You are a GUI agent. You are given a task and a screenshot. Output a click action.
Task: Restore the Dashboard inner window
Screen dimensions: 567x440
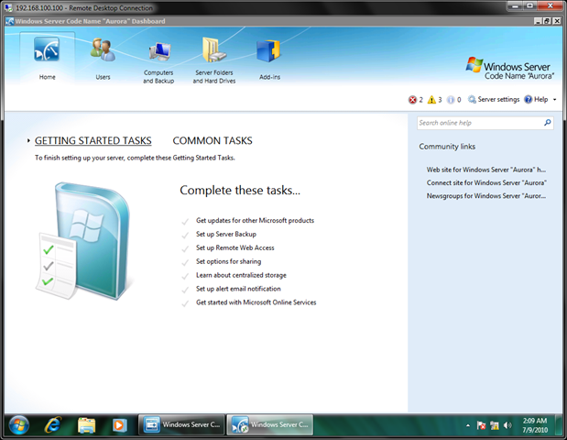(547, 21)
